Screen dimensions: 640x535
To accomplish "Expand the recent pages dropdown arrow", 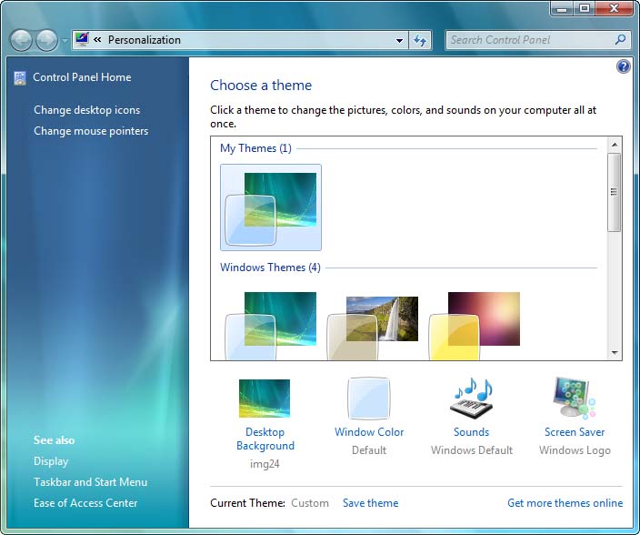I will pyautogui.click(x=65, y=41).
